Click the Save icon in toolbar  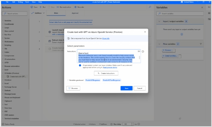[x=32, y=7]
